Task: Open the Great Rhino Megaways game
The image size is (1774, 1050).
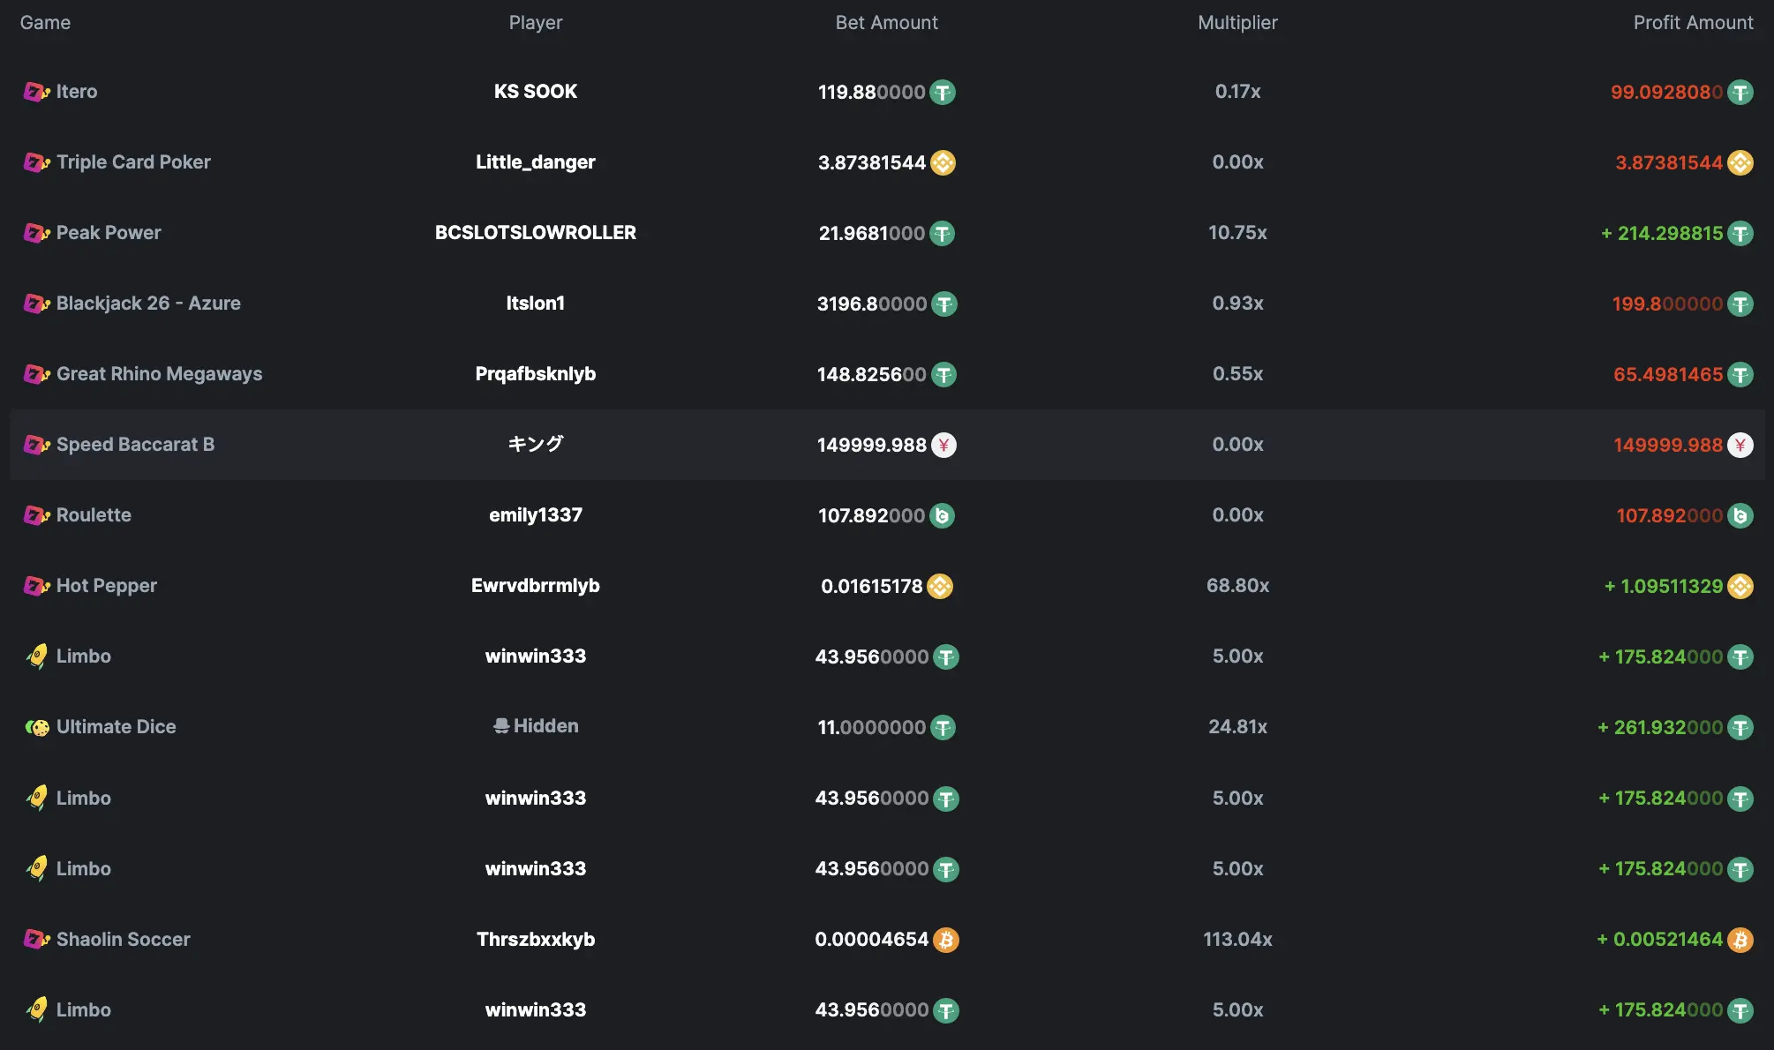Action: coord(159,374)
